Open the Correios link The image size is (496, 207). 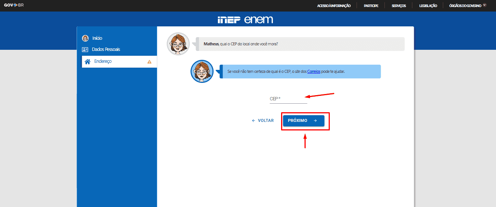click(313, 71)
